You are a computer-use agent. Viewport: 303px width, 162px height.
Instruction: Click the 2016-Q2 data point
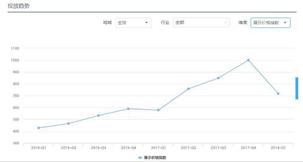(68, 123)
